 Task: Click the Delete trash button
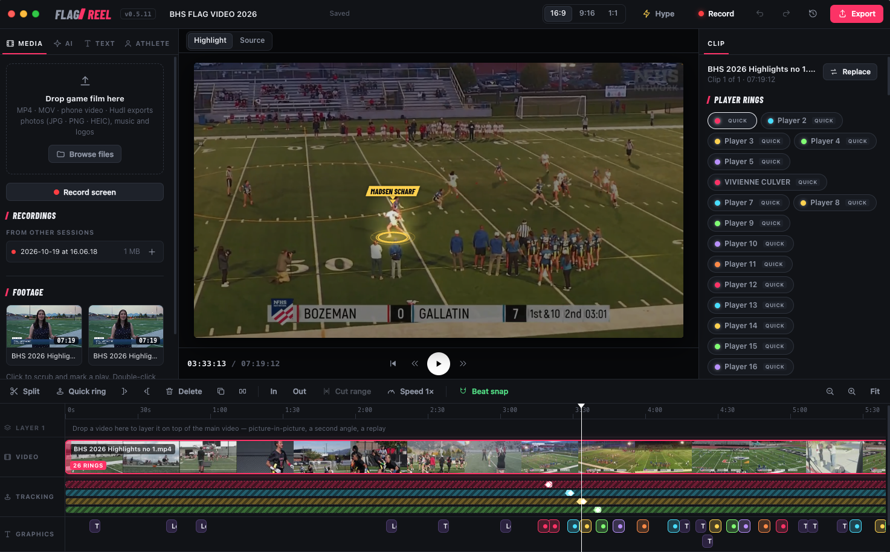pos(184,392)
